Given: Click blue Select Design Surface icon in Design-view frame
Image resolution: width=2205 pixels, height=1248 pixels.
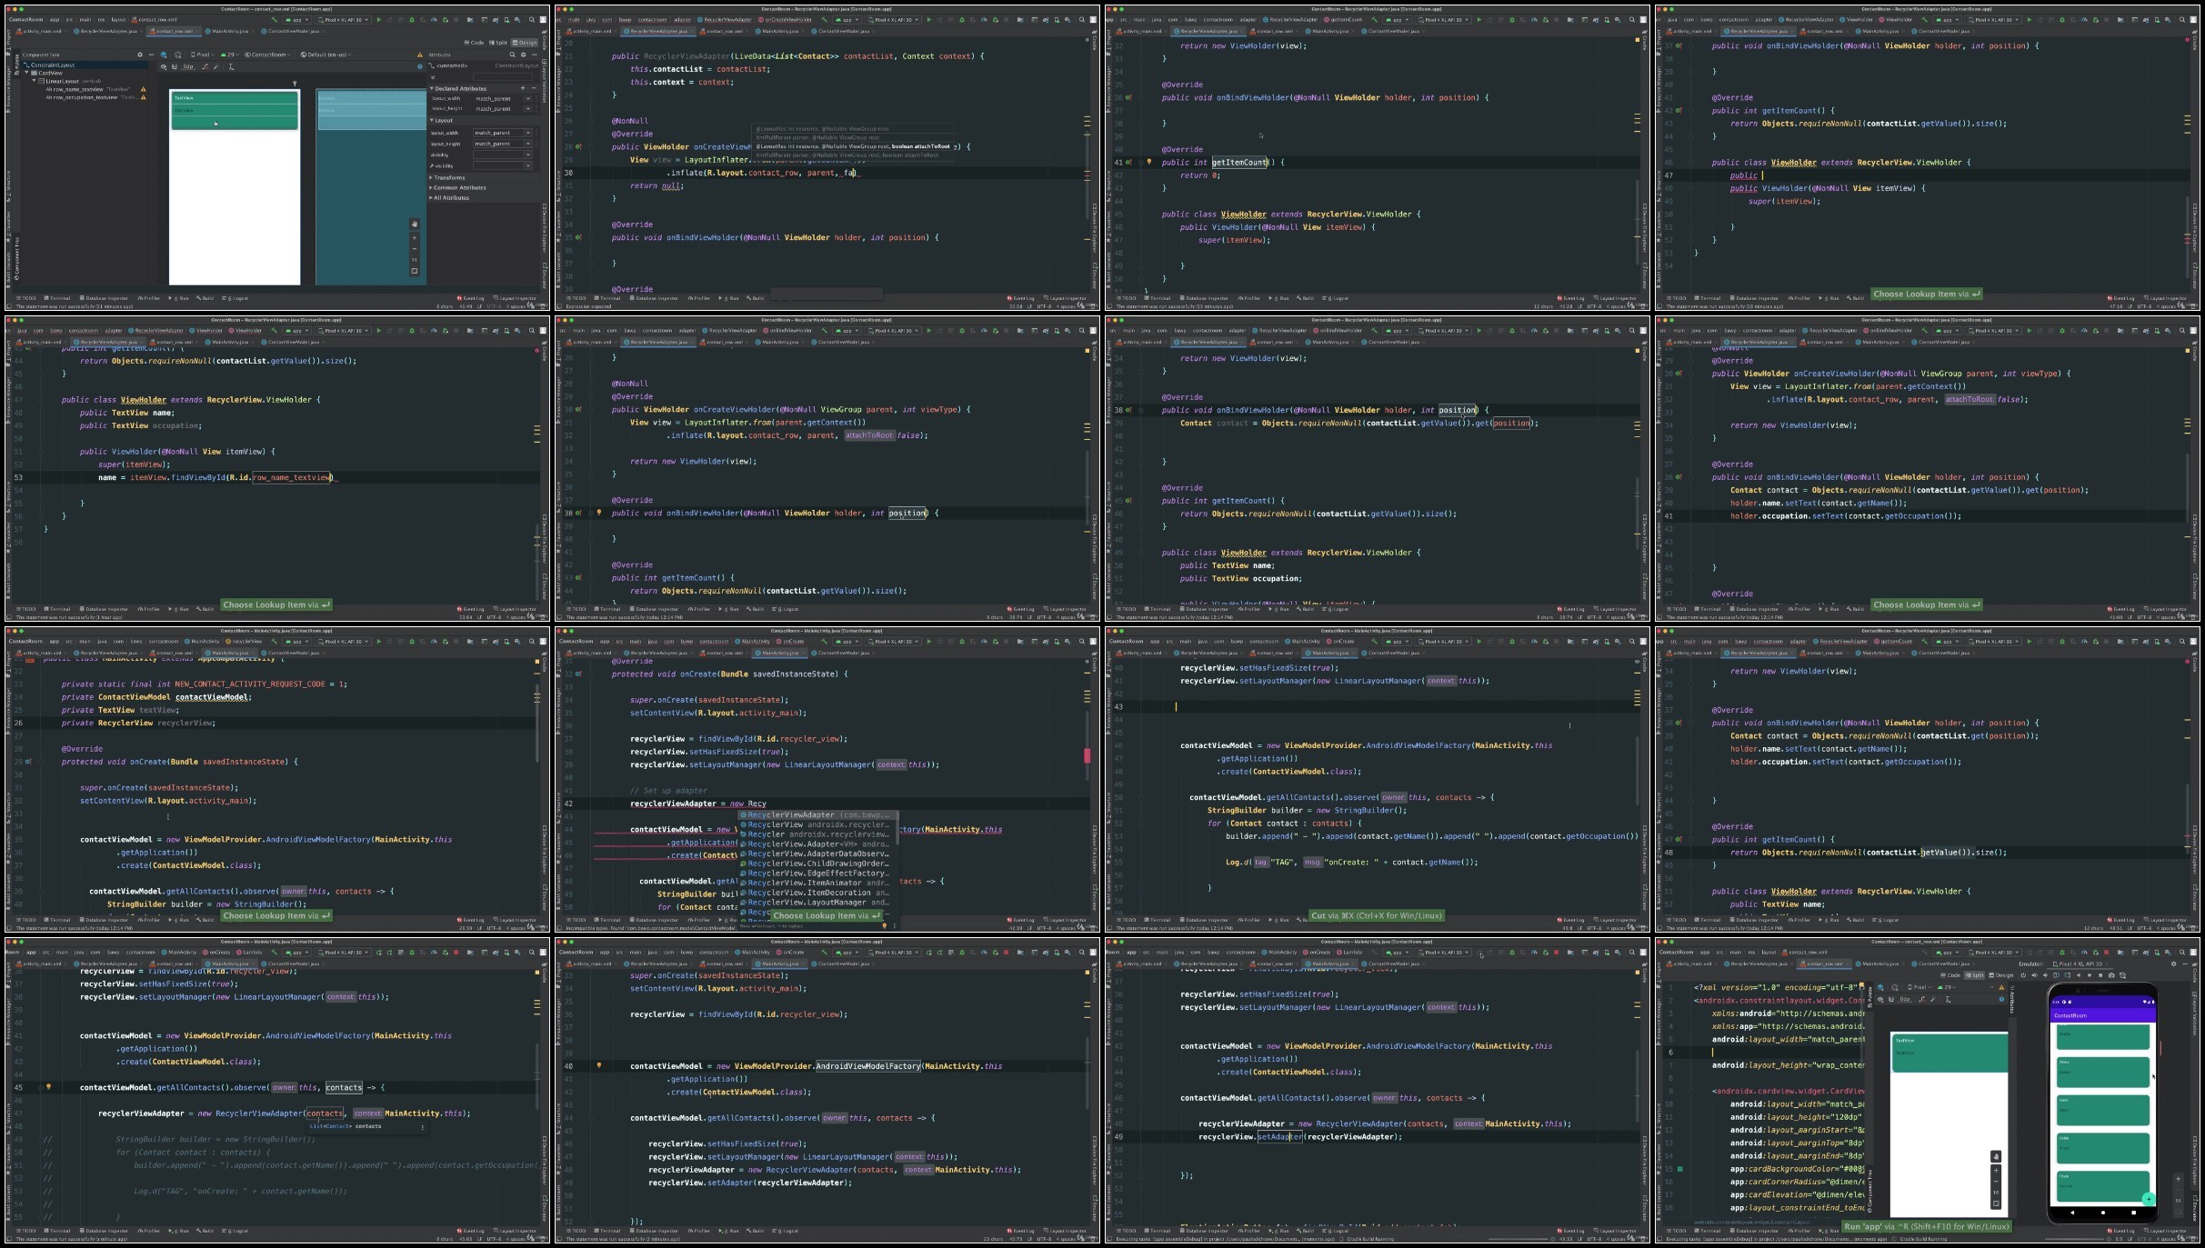Looking at the screenshot, I should 164,55.
